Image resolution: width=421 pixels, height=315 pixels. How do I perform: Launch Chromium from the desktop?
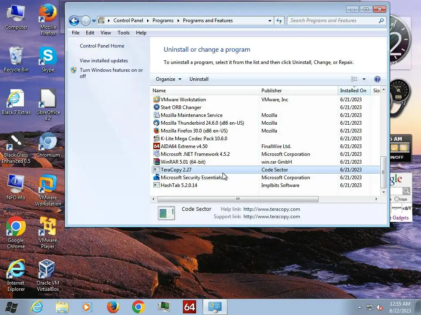(48, 145)
